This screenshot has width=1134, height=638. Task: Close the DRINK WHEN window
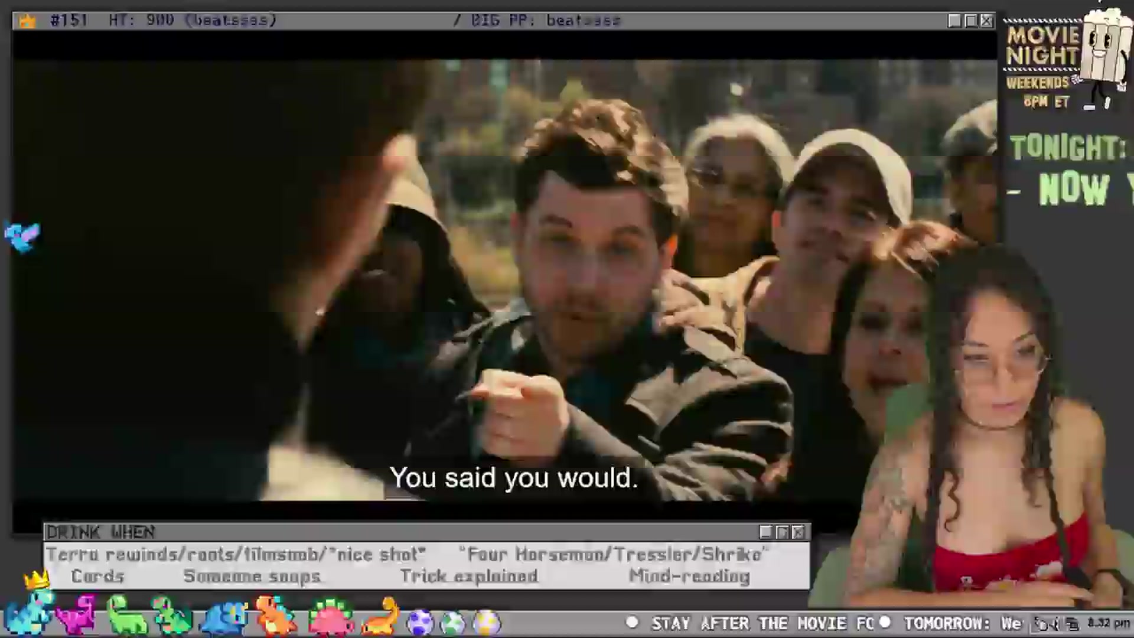[x=799, y=532]
